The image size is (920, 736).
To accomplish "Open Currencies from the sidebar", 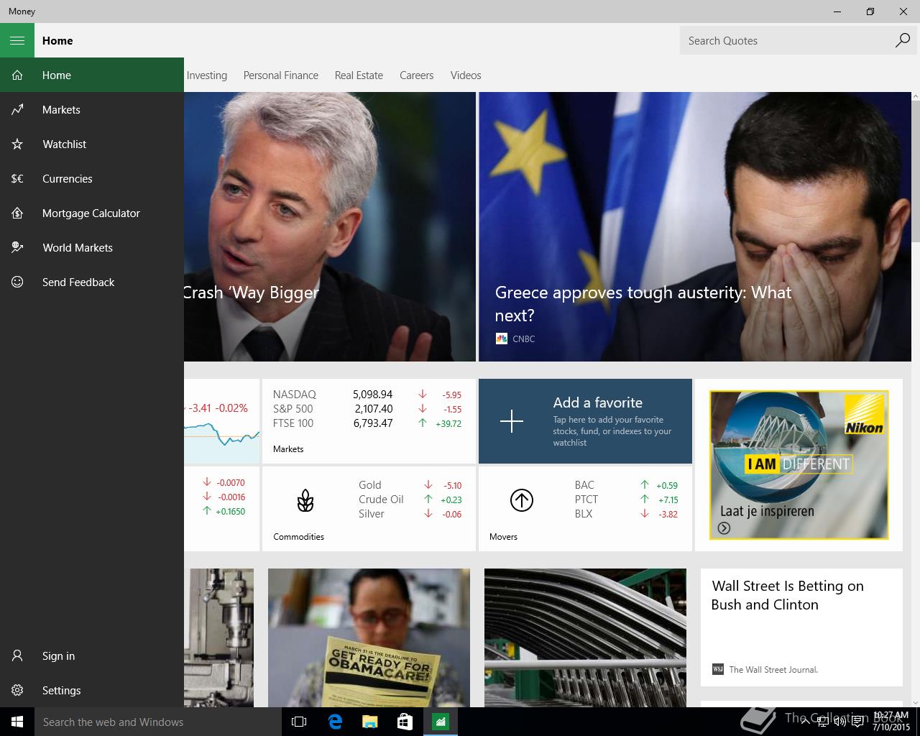I will [92, 178].
